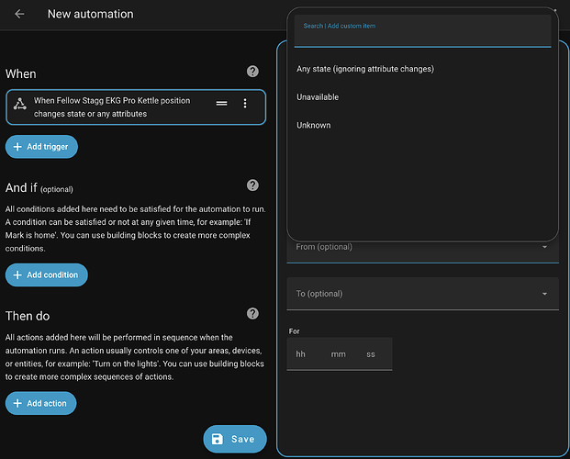Click the ss seconds duration field
This screenshot has width=570, height=459.
pyautogui.click(x=372, y=354)
